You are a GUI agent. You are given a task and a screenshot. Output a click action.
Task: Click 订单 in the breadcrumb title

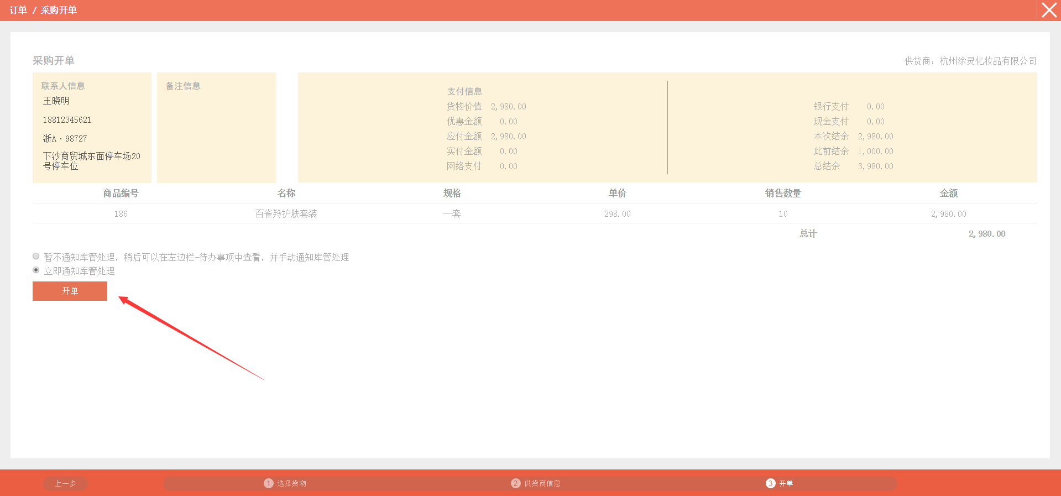18,11
